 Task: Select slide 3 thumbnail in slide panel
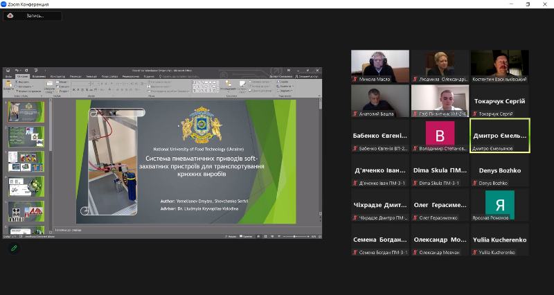(26, 161)
